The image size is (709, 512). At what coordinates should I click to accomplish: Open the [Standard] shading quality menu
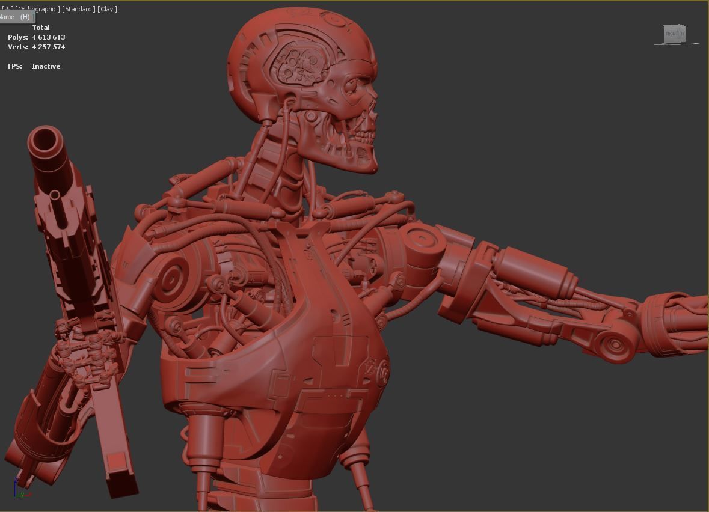pos(79,9)
